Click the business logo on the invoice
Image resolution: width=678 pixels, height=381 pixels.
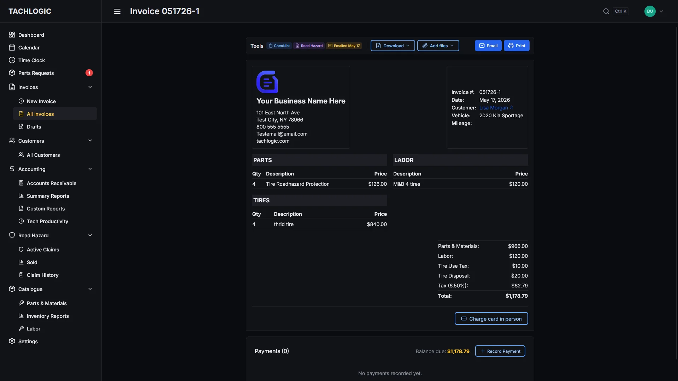[267, 82]
